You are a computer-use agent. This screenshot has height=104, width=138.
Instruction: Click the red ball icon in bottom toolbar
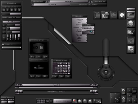[74, 101]
